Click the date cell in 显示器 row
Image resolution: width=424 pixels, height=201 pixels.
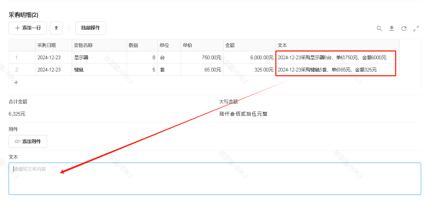(x=53, y=57)
